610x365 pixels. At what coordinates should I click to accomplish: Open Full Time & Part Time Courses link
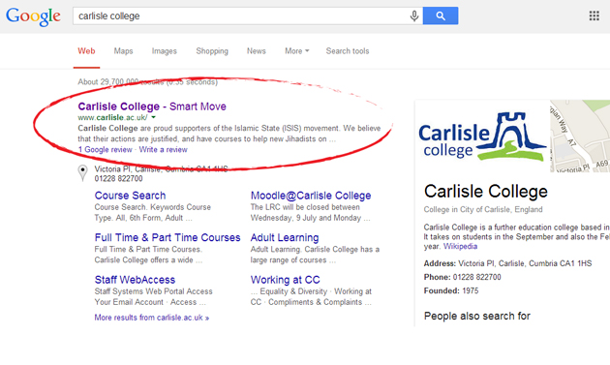point(168,237)
